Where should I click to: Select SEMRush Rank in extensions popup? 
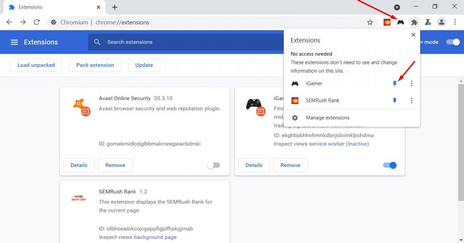coord(323,100)
